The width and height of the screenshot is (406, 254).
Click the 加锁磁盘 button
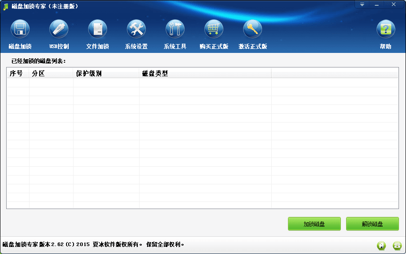tap(314, 224)
